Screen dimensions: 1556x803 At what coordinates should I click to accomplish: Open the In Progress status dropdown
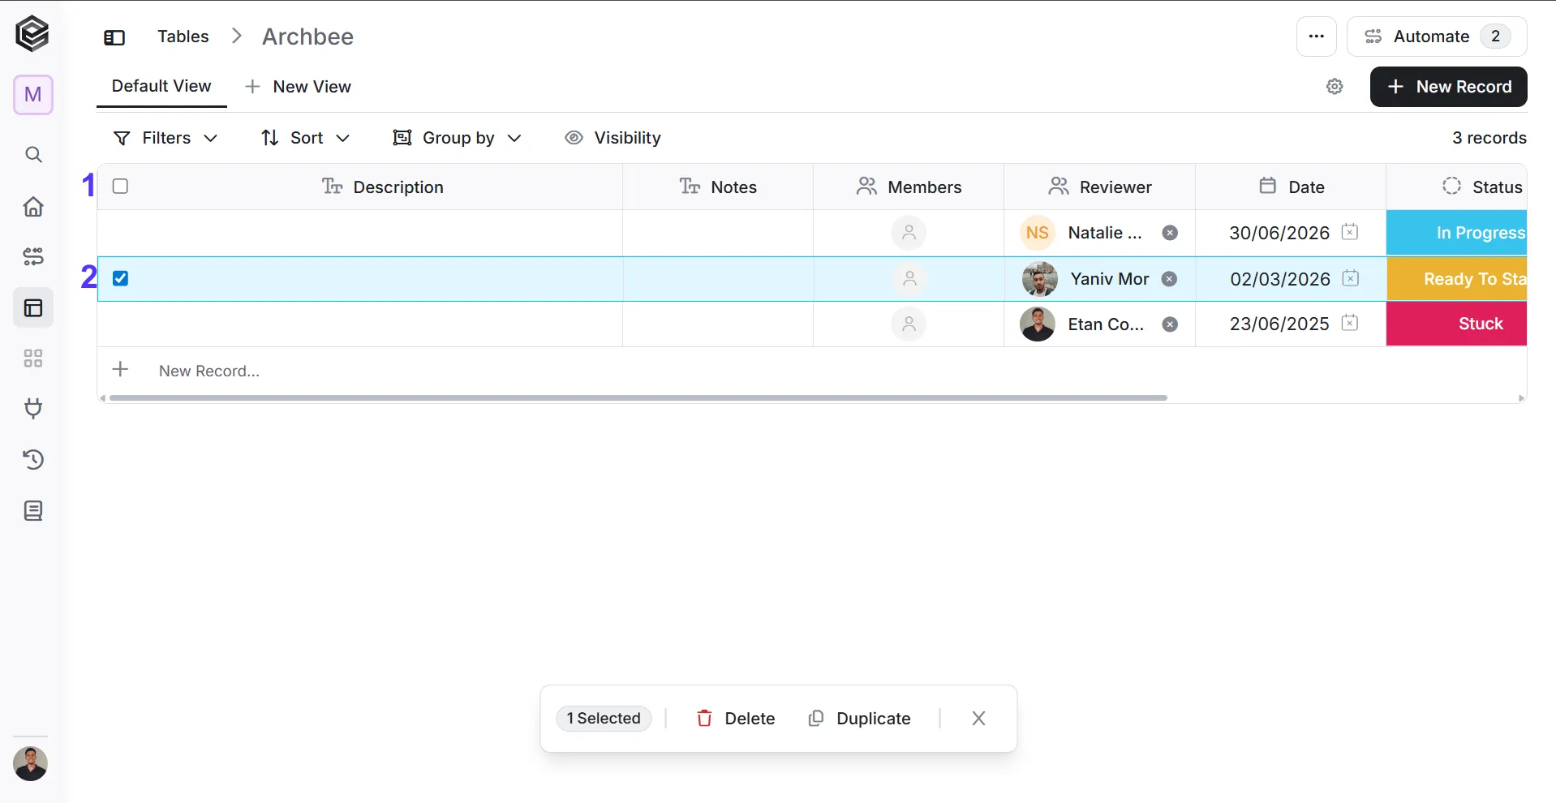point(1456,233)
